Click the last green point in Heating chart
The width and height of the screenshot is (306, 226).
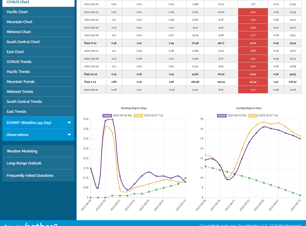[185, 178]
